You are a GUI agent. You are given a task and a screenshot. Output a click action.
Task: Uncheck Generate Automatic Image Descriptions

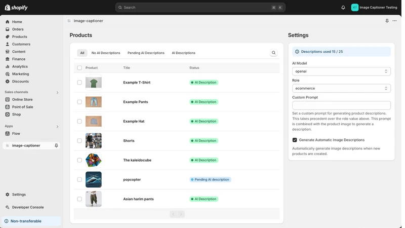pos(295,140)
